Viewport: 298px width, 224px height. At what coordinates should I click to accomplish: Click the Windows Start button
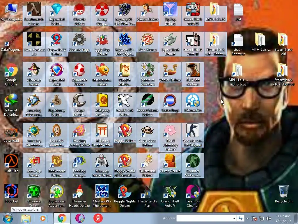point(8,218)
